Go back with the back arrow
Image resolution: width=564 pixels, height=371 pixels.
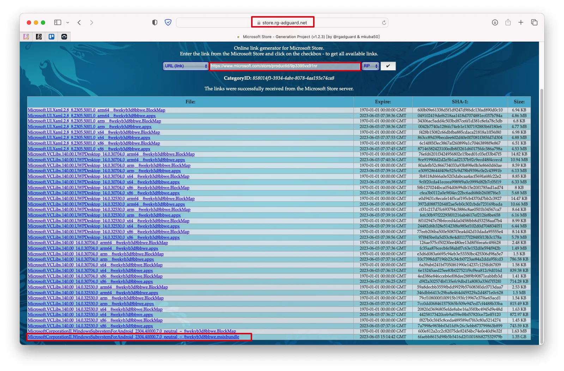(x=79, y=23)
